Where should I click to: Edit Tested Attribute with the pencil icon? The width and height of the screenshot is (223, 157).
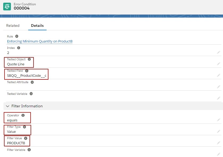click(218, 87)
